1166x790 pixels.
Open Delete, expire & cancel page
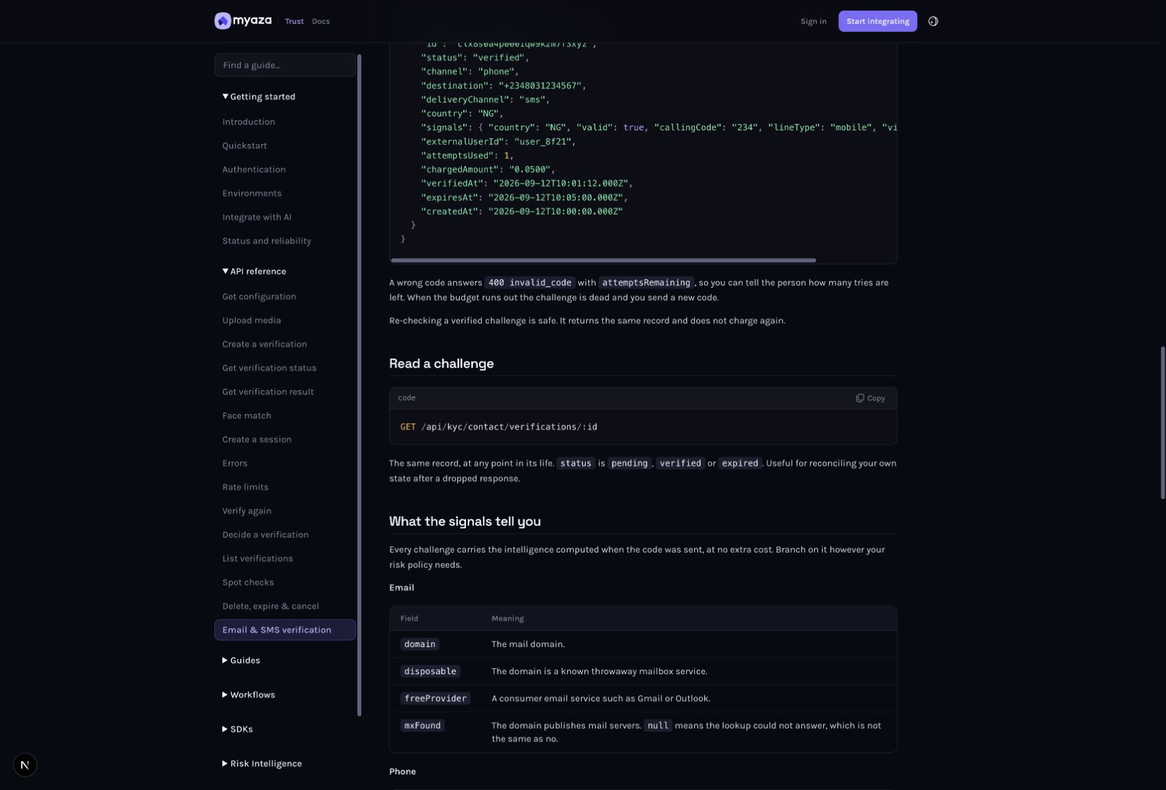pyautogui.click(x=270, y=607)
